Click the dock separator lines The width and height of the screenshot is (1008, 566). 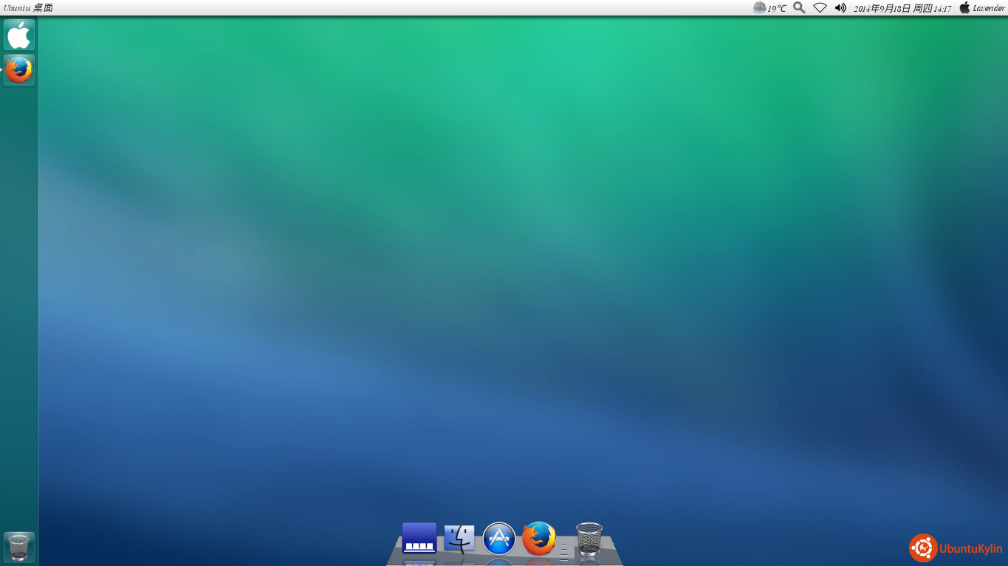[x=564, y=550]
